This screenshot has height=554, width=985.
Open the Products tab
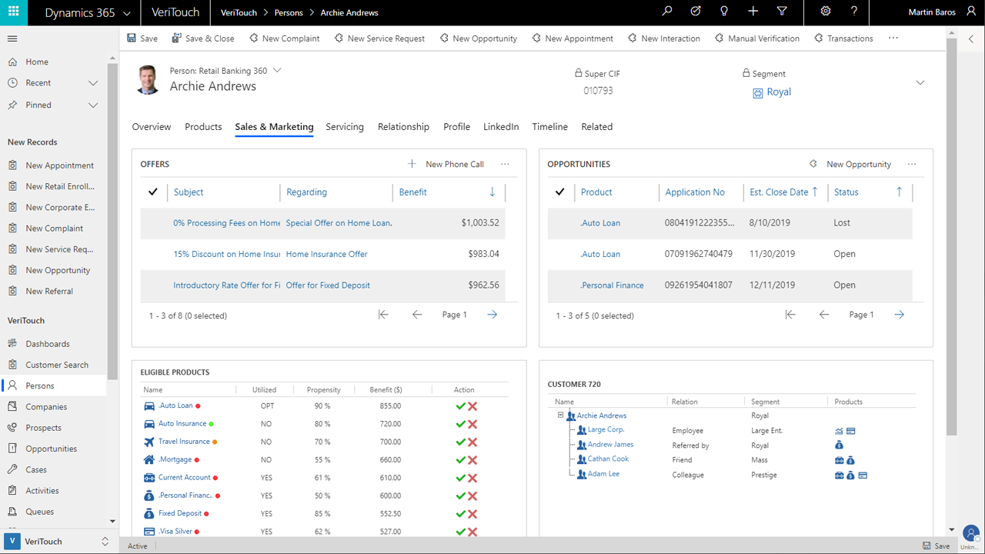click(x=203, y=127)
